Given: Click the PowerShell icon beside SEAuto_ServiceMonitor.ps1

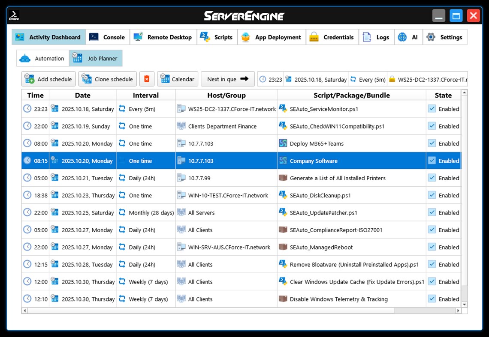Looking at the screenshot, I should (284, 109).
